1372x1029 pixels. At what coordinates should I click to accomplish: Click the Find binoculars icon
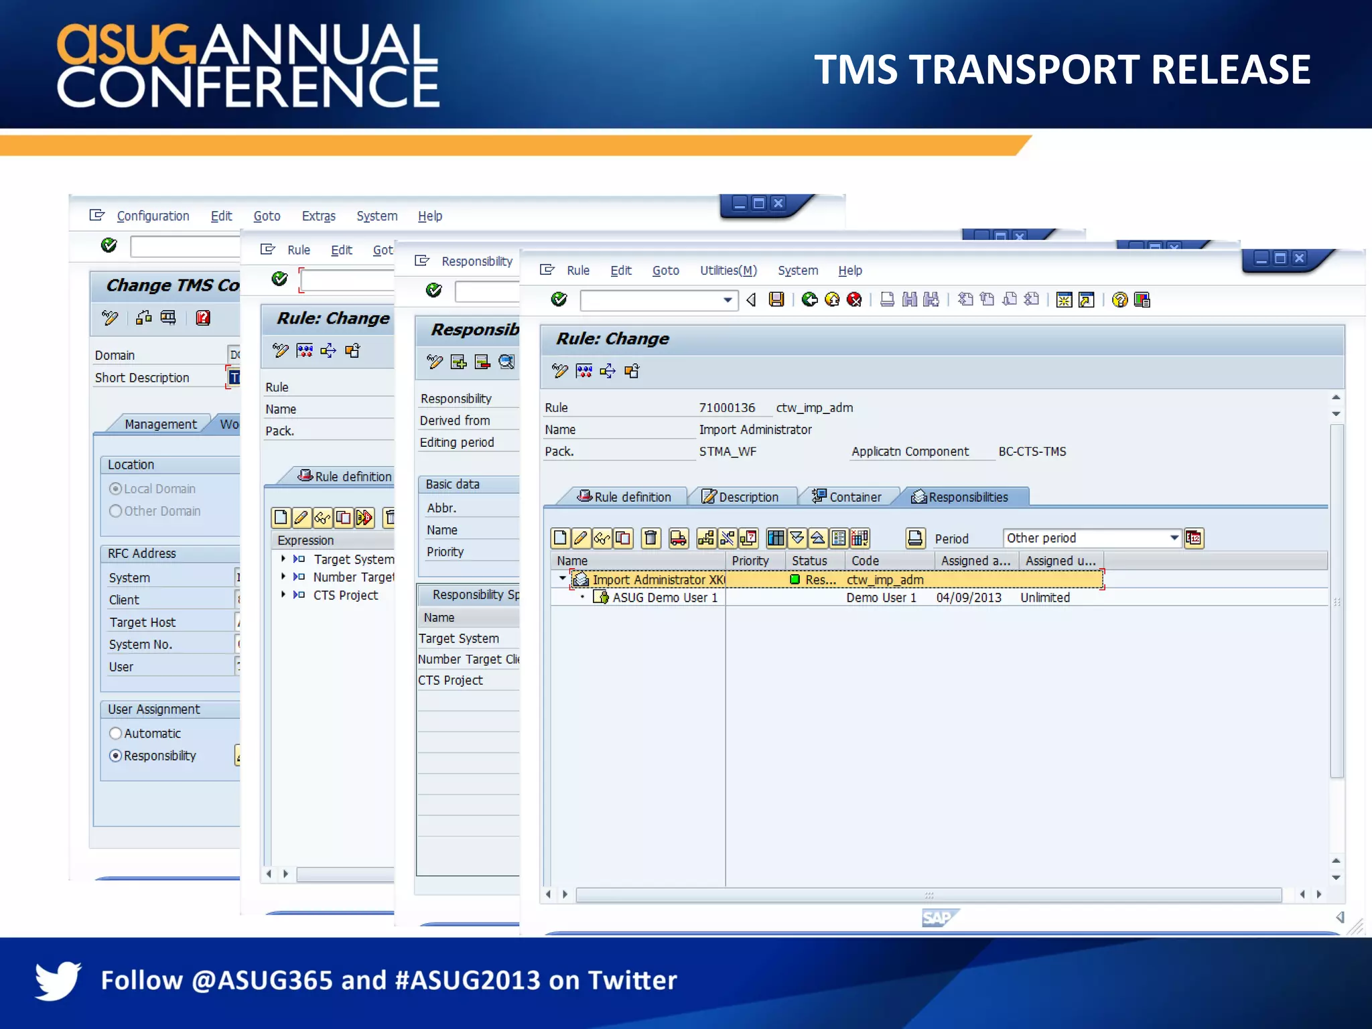click(x=909, y=299)
